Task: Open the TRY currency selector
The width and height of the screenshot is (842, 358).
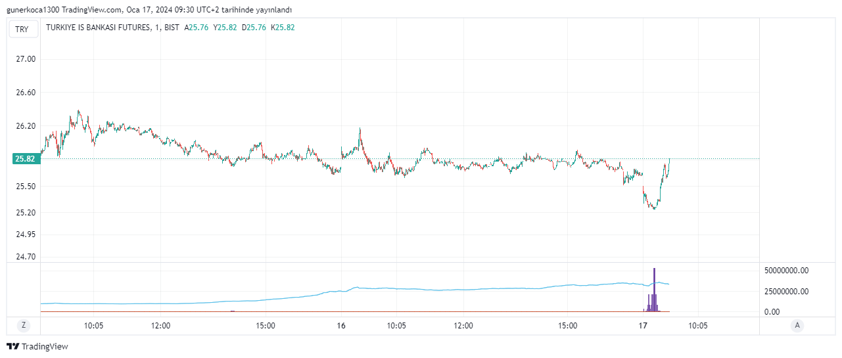Action: [22, 29]
